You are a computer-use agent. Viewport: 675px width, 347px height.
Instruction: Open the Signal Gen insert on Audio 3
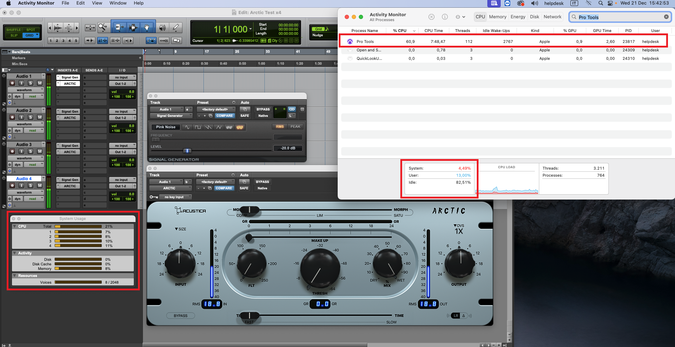click(70, 146)
